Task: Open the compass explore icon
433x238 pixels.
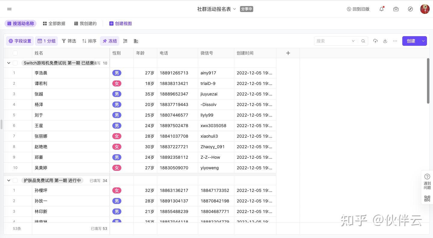Action: [x=410, y=9]
